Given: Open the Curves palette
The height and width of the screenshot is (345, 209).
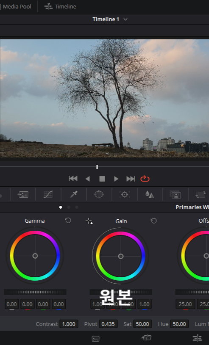Looking at the screenshot, I should (x=48, y=194).
